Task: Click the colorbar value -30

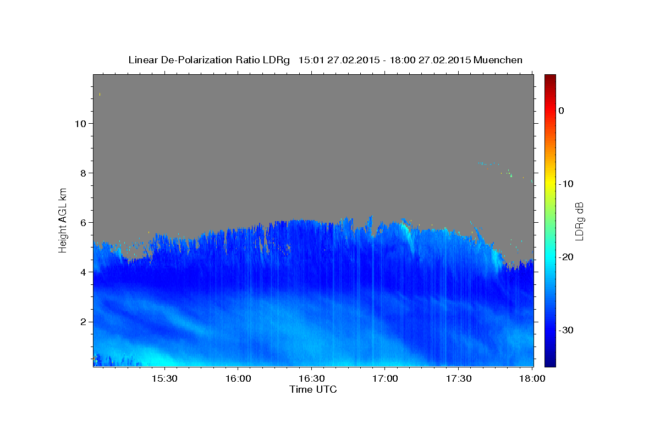Action: coord(566,330)
